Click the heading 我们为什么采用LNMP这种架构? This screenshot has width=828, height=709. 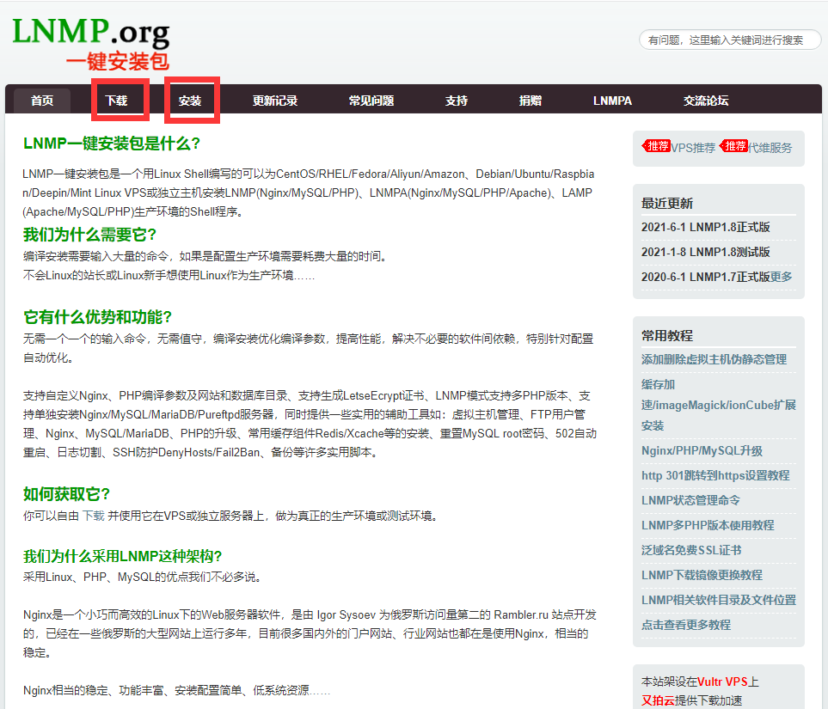[122, 556]
